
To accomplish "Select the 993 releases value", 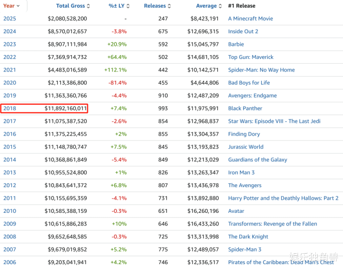I will tap(163, 109).
